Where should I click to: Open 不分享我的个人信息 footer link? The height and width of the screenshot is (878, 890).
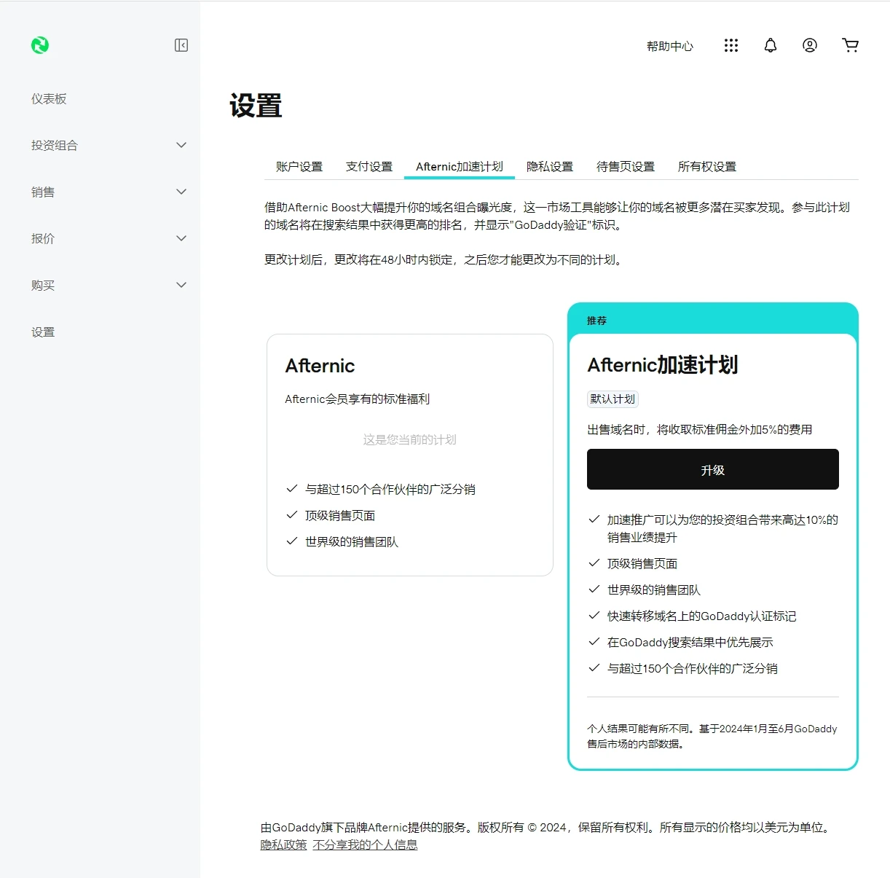pyautogui.click(x=365, y=845)
